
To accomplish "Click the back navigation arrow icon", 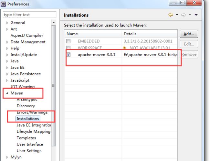I will (x=171, y=15).
